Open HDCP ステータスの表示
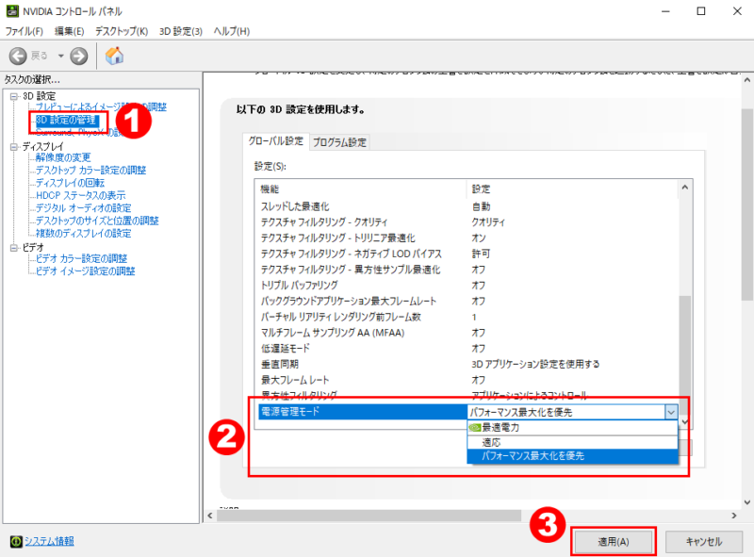 81,195
